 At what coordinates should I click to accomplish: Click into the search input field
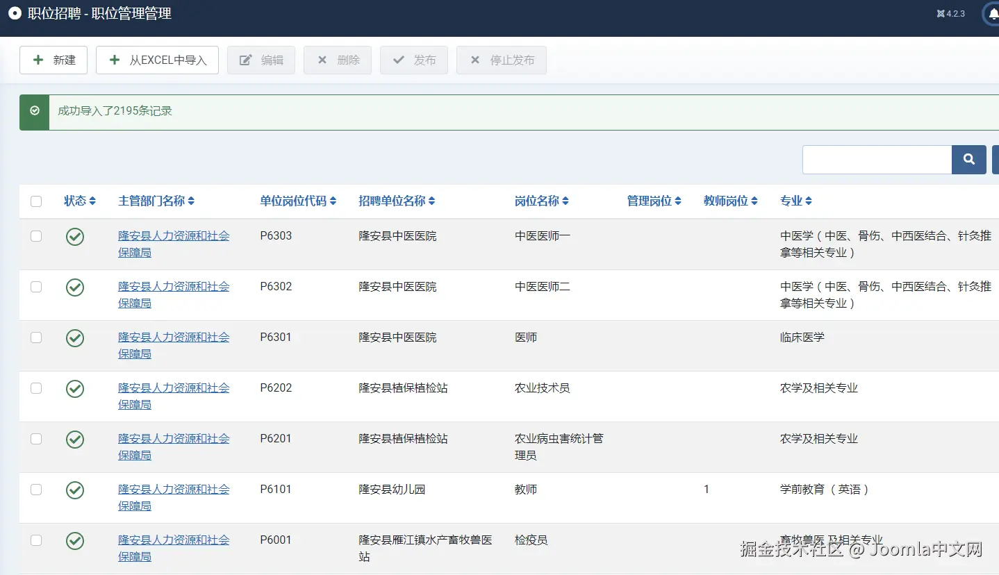tap(877, 159)
